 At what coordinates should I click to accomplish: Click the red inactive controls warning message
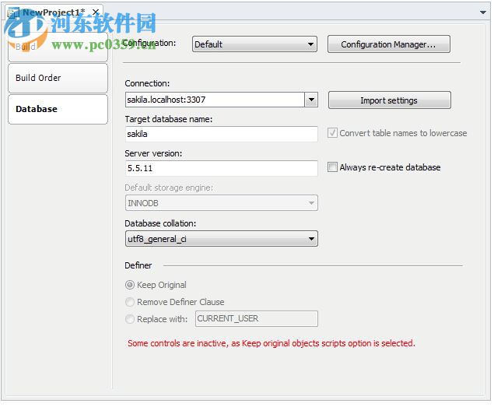pyautogui.click(x=272, y=343)
